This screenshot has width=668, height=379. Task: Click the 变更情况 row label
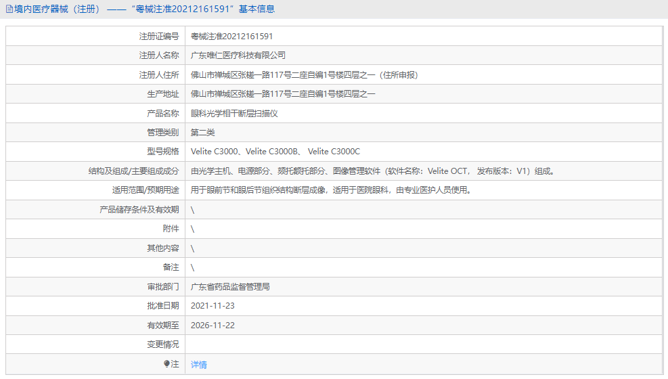(163, 344)
